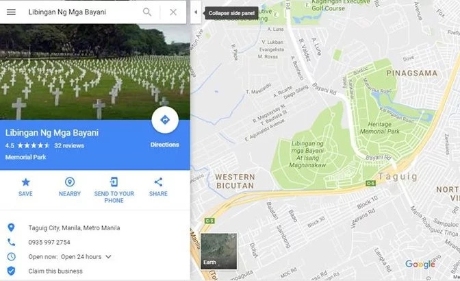Open the hamburger main menu
Viewport: 460px width, 281px height.
pos(11,12)
